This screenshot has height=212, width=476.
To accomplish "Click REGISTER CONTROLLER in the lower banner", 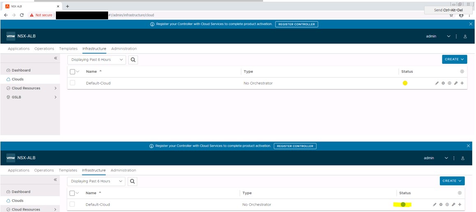I will pyautogui.click(x=295, y=146).
